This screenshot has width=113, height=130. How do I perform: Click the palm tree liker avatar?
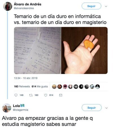tap(65, 86)
